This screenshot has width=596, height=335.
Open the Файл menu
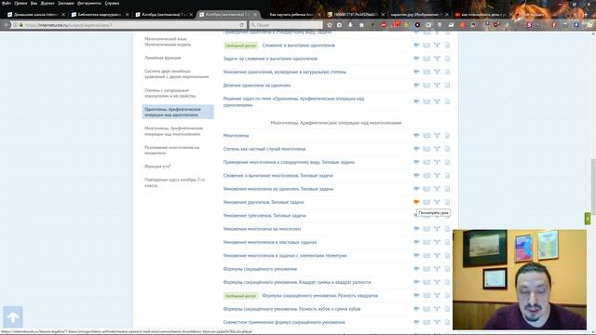[7, 3]
